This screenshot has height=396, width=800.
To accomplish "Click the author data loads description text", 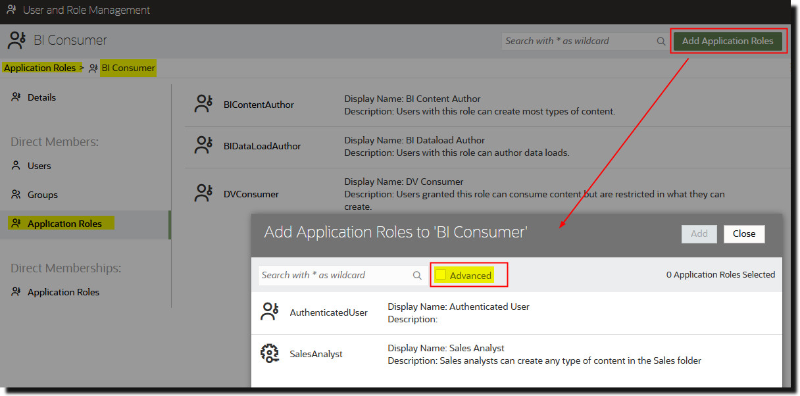I will [x=457, y=153].
